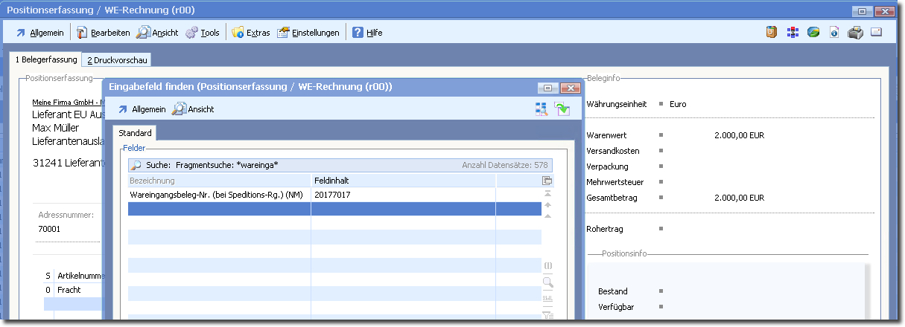
Task: Click the envelope mail icon
Action: click(876, 33)
